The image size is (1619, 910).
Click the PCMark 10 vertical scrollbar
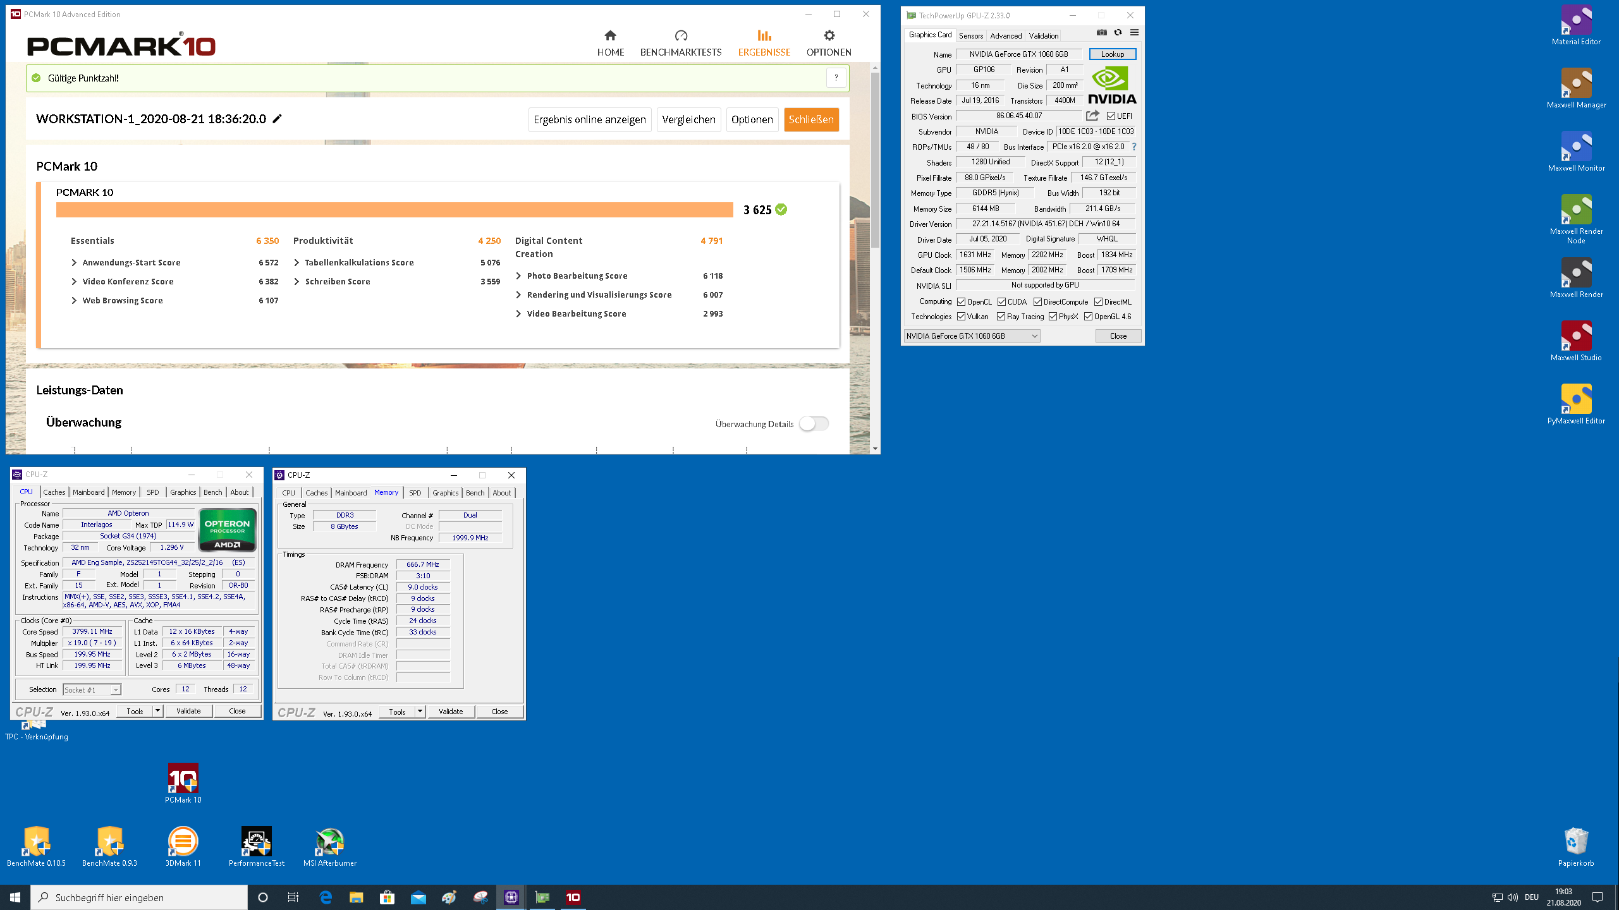tap(875, 160)
